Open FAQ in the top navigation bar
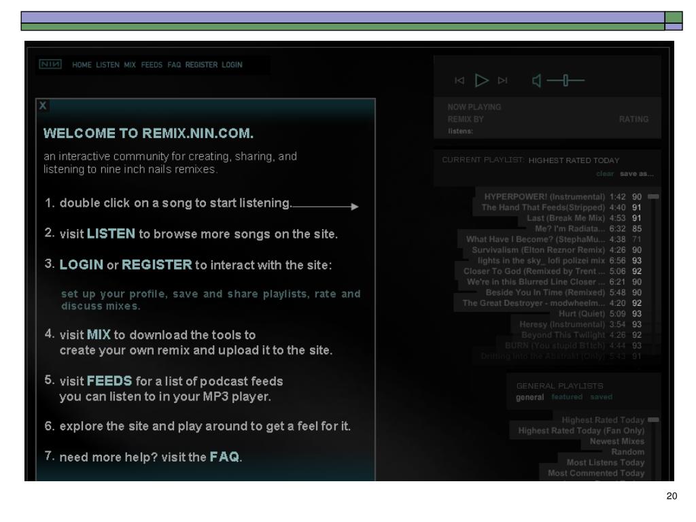The width and height of the screenshot is (696, 522). coord(174,65)
